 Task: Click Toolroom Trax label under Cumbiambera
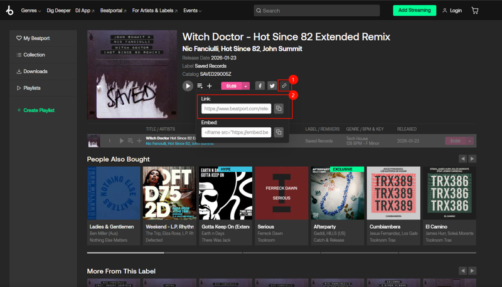pyautogui.click(x=383, y=241)
